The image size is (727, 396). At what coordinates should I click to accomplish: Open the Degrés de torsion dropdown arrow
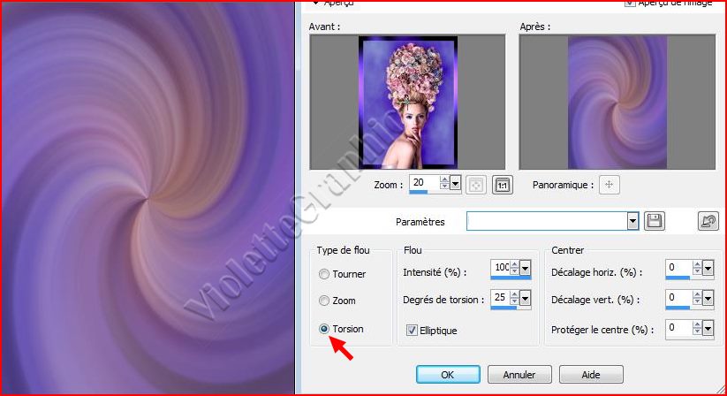[x=525, y=299]
